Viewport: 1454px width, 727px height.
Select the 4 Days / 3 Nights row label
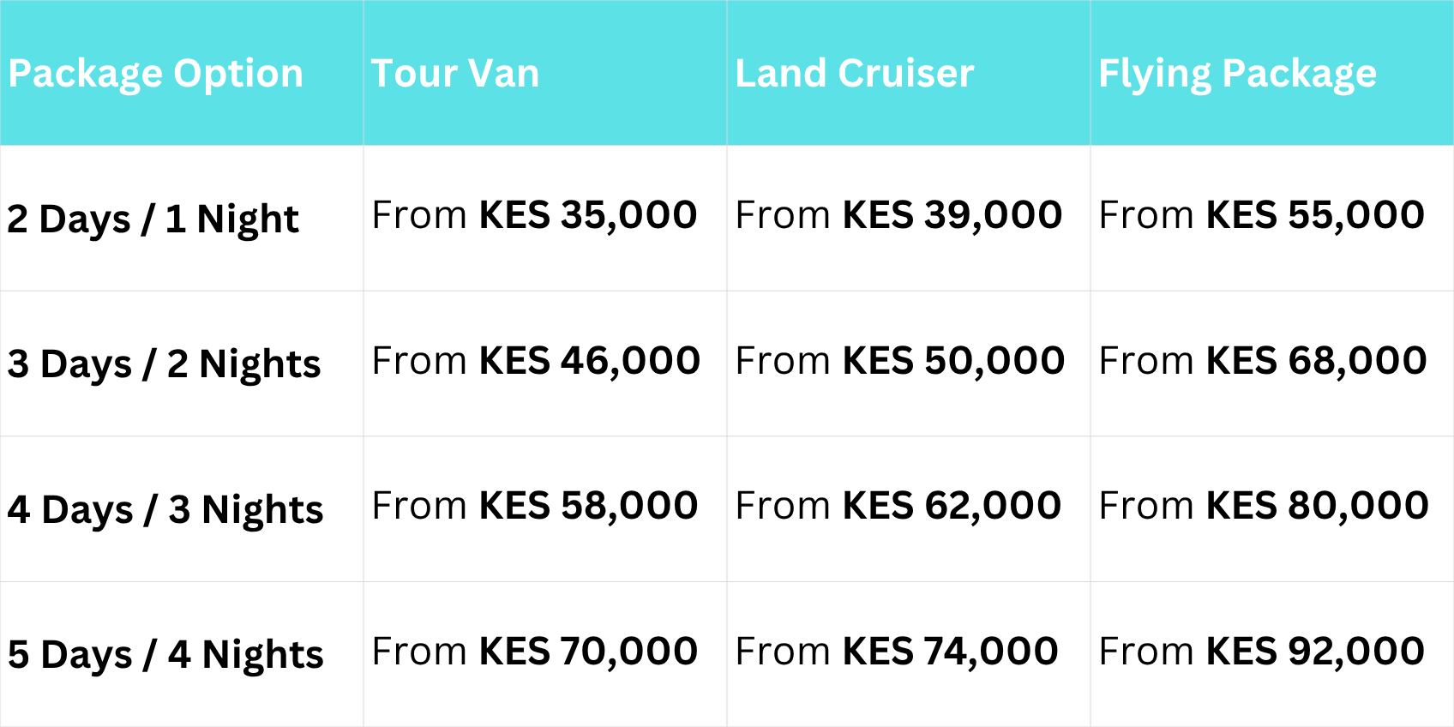pos(165,509)
